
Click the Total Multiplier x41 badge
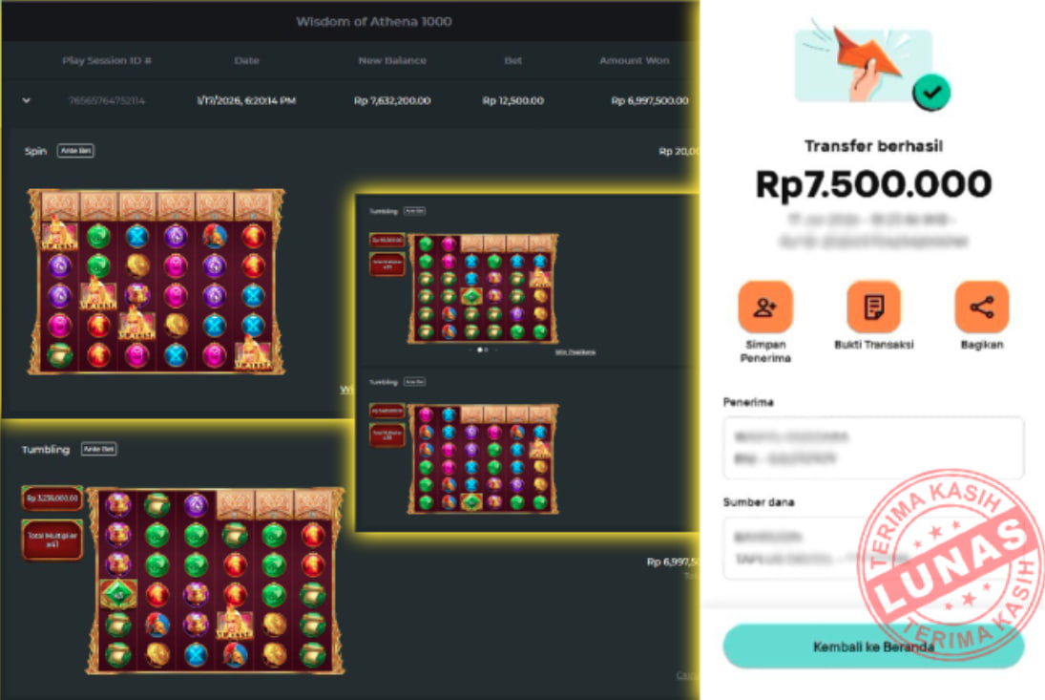[x=52, y=540]
